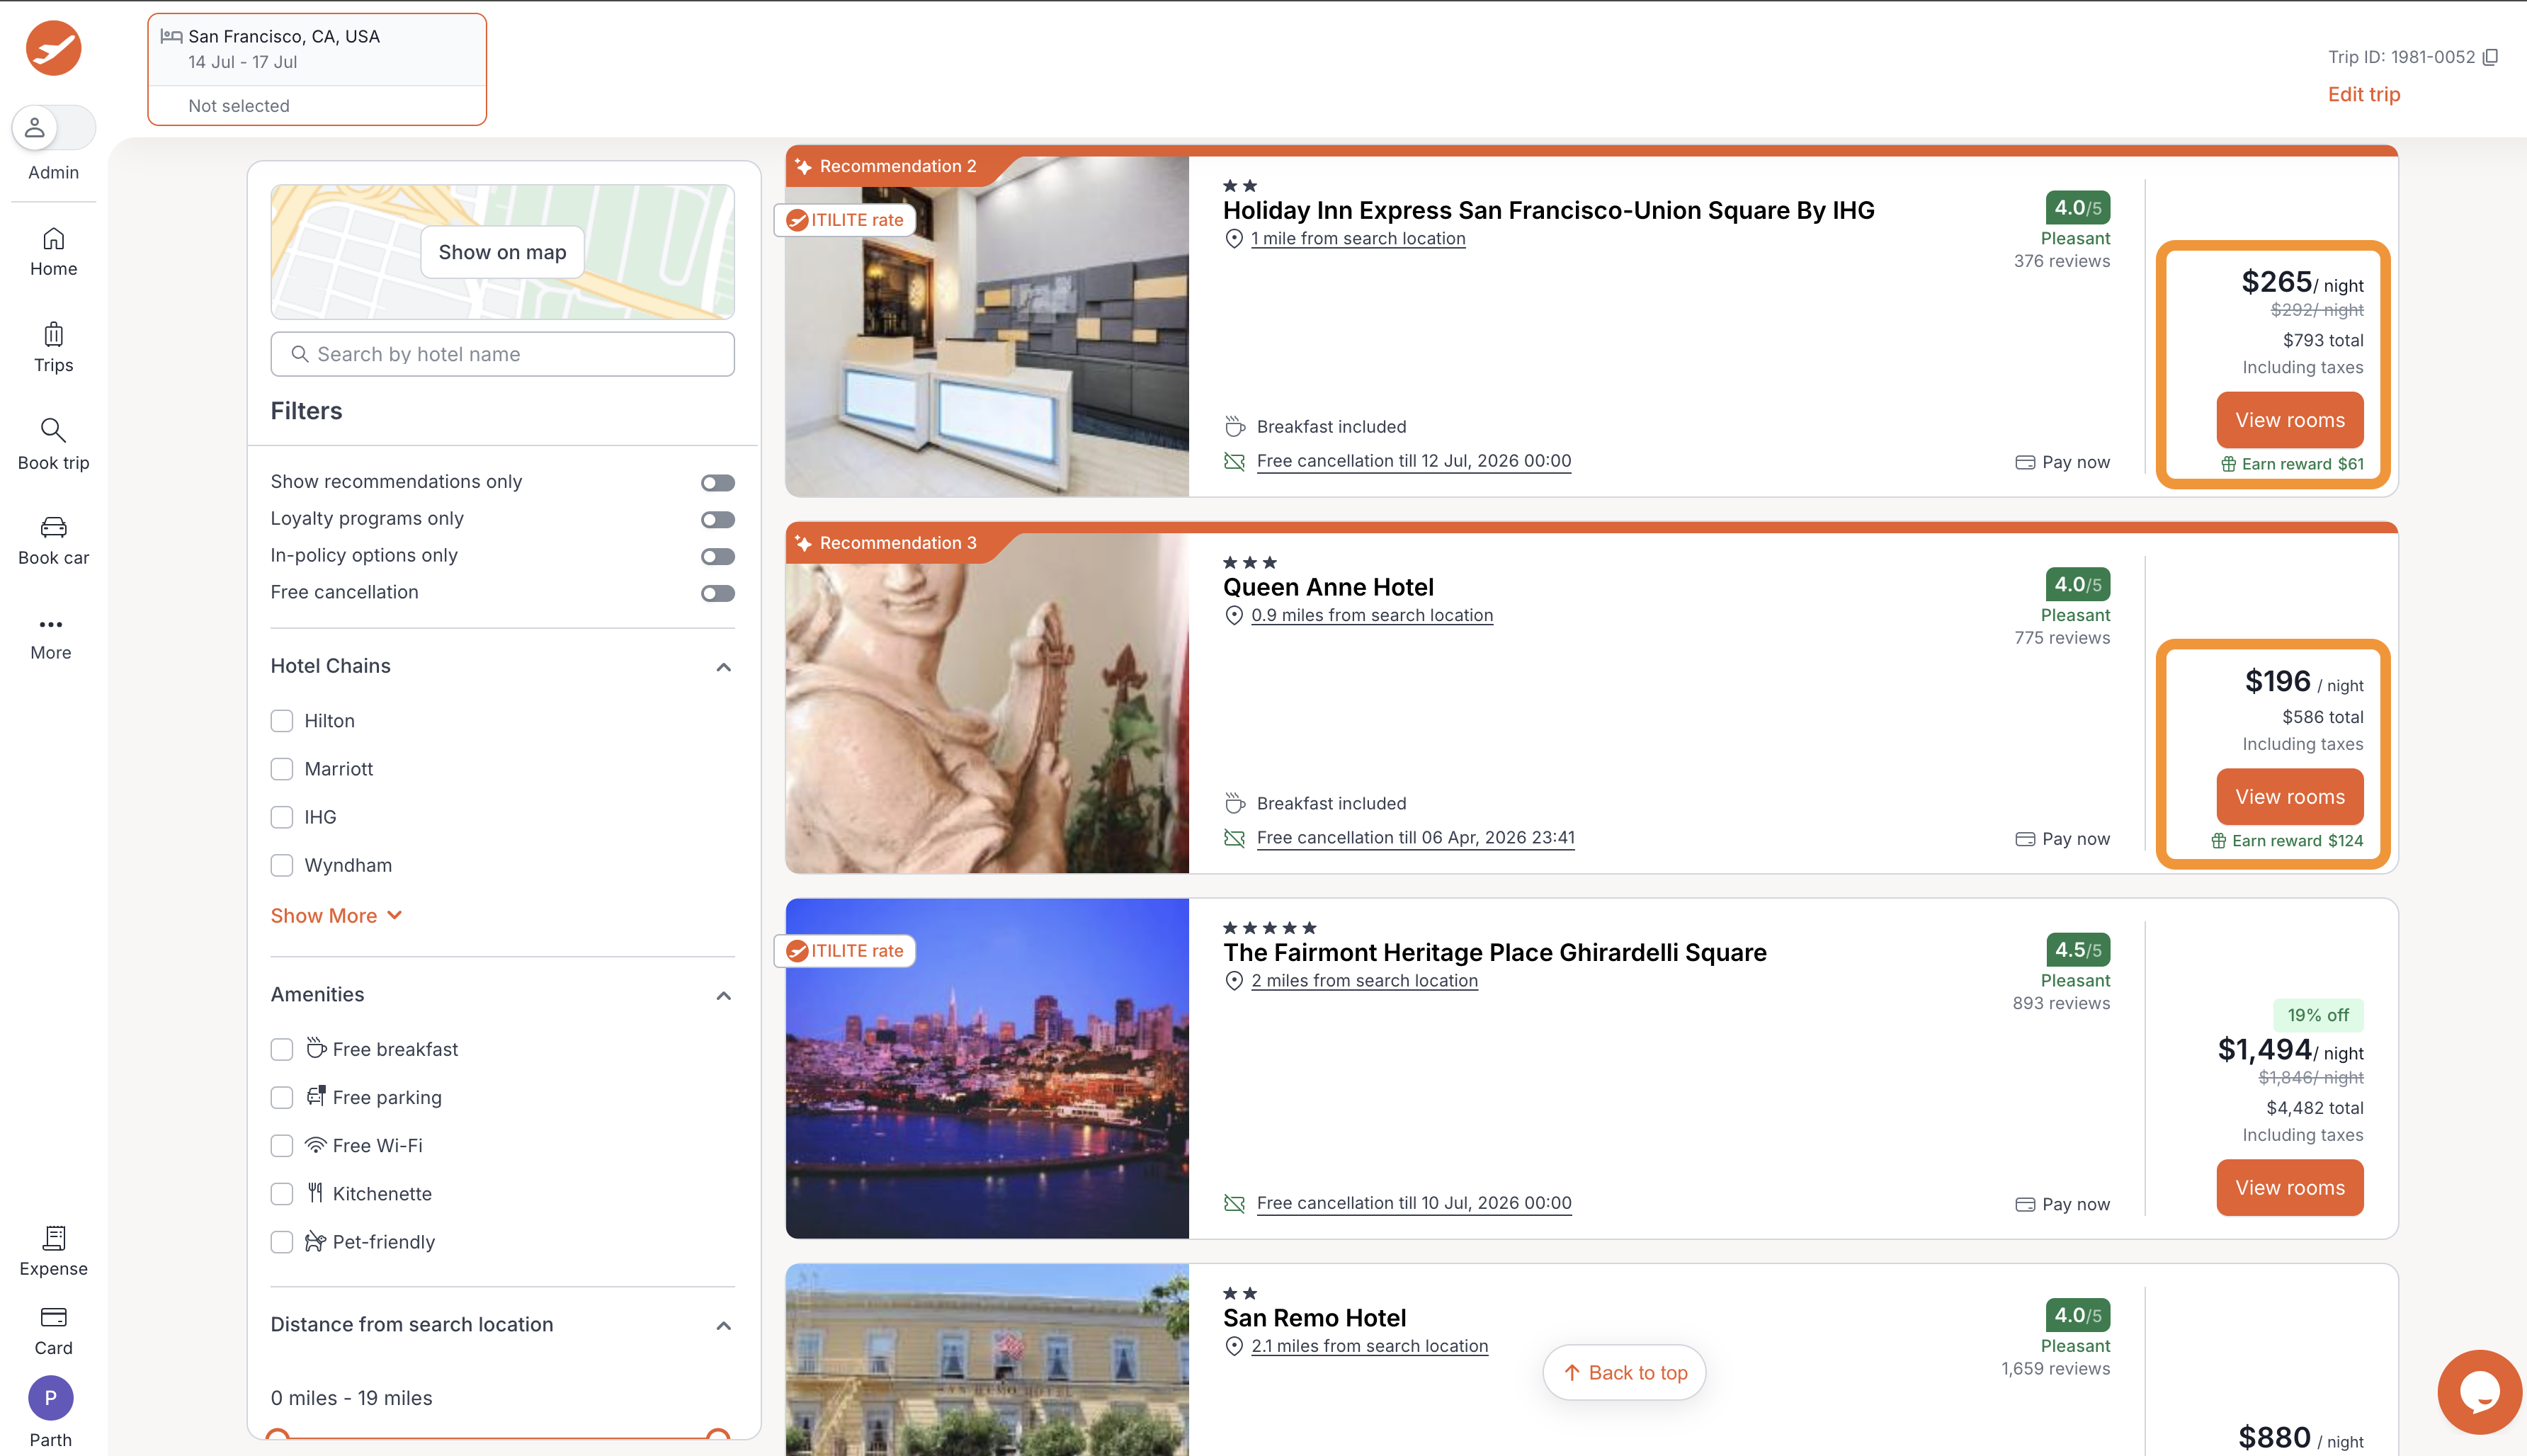The height and width of the screenshot is (1456, 2527).
Task: Go to Trips in the sidebar
Action: point(53,335)
